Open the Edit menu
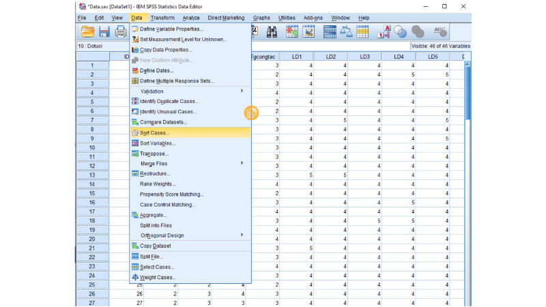Screen dimensions: 546x307 99,18
